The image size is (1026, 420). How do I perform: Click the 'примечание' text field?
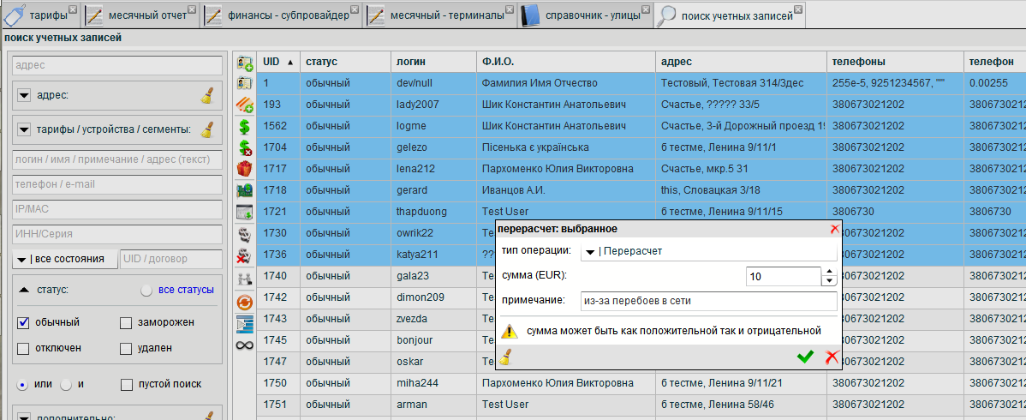click(x=707, y=301)
